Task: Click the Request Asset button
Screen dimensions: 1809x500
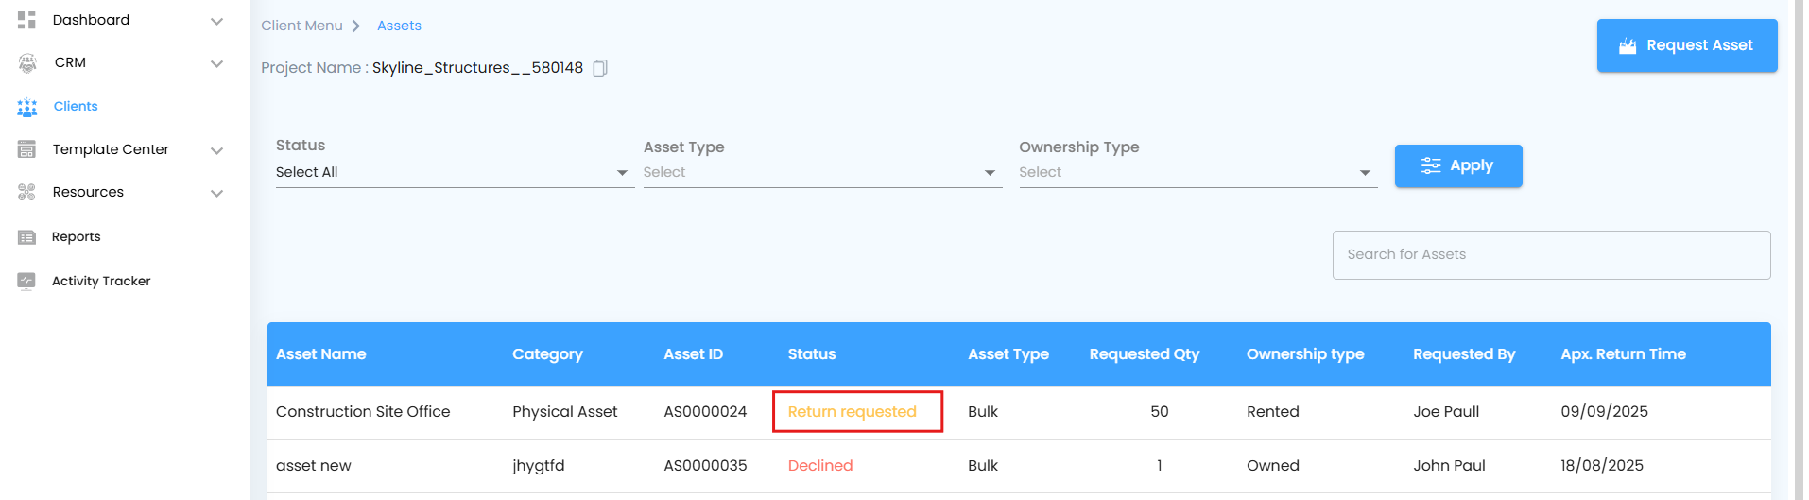Action: (1686, 45)
